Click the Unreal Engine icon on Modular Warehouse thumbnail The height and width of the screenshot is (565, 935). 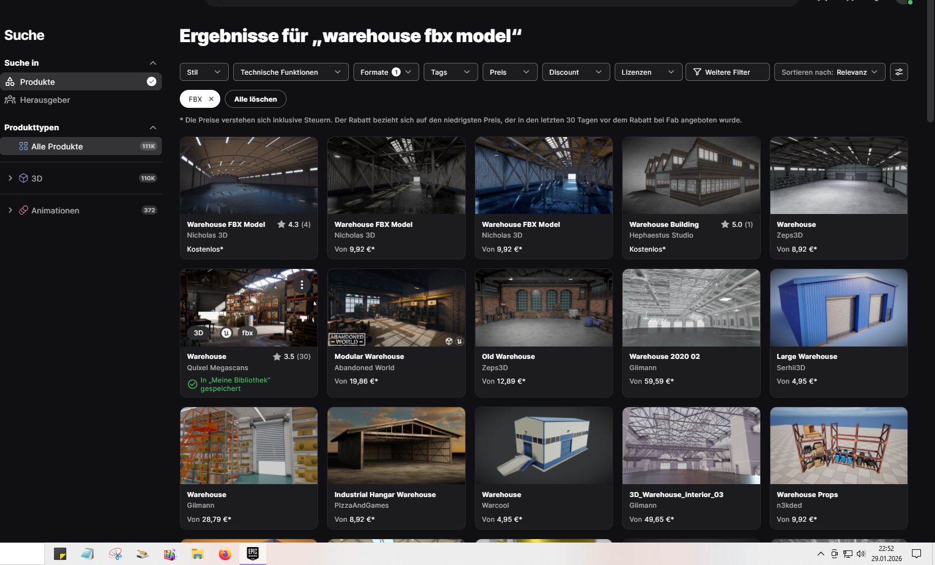(459, 341)
